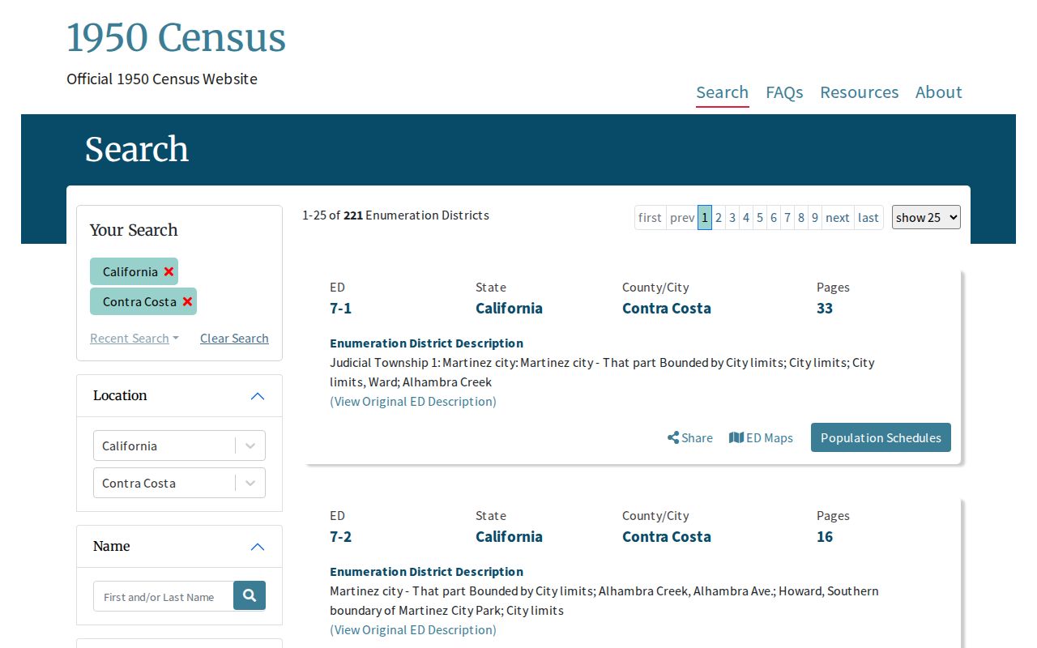Open Population Schedules for ED 7-1

point(881,437)
